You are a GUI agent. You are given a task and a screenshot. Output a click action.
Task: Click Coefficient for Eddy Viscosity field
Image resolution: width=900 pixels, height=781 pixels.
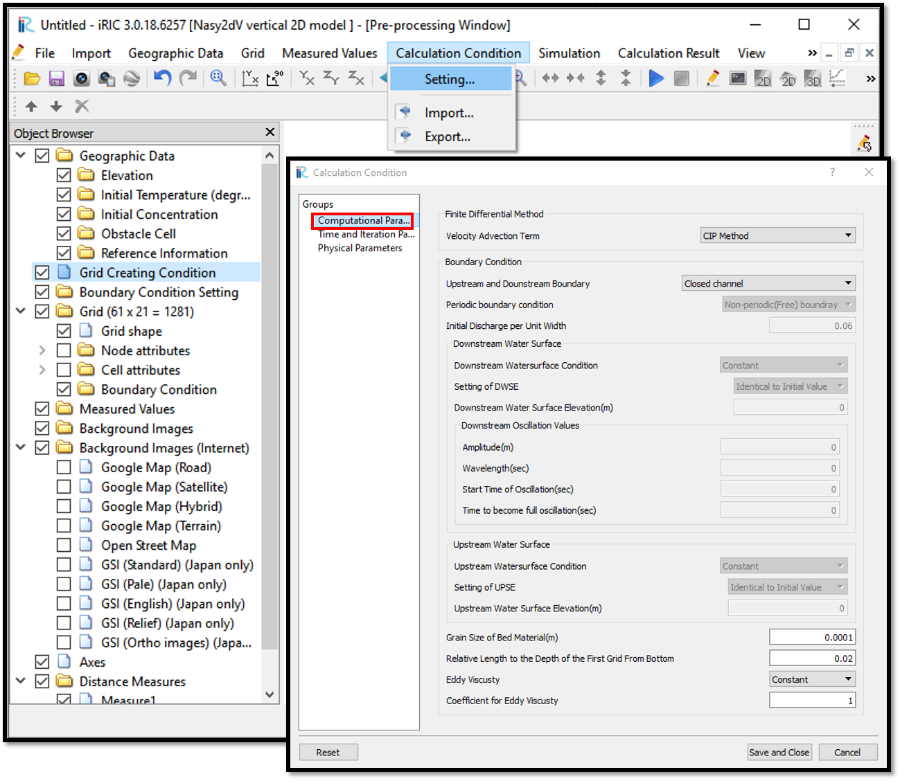812,701
